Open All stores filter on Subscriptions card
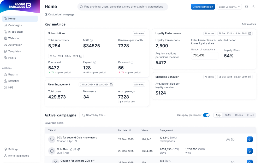This screenshot has width=261, height=163. click(x=139, y=33)
